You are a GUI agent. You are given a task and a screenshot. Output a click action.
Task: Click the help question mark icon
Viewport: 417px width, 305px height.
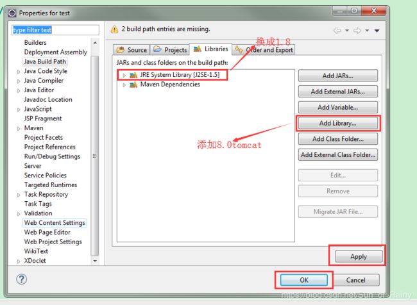coord(22,279)
